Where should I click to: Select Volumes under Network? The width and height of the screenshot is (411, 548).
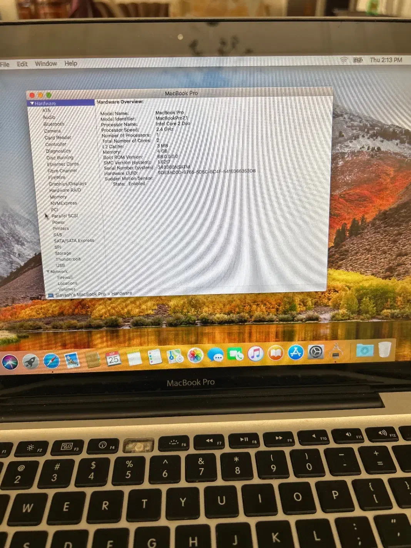pyautogui.click(x=67, y=289)
